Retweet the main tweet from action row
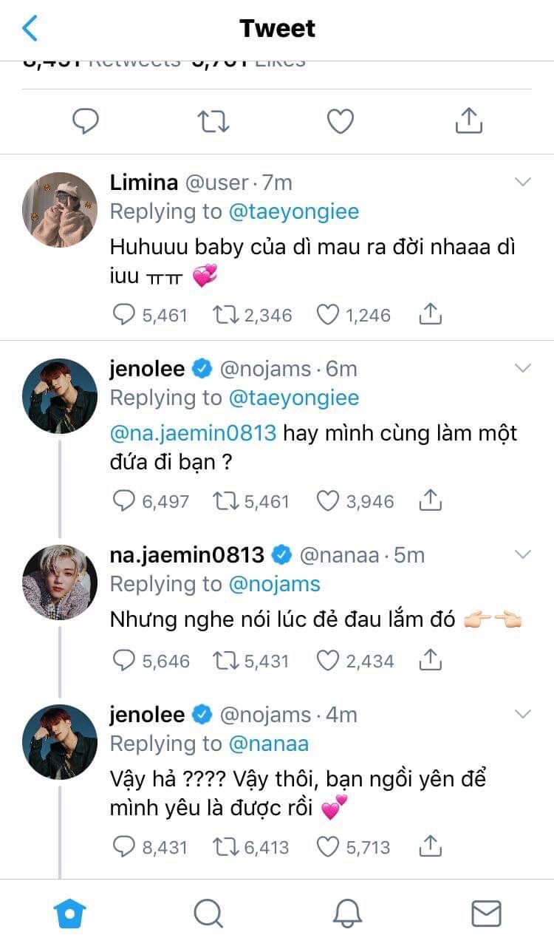This screenshot has width=554, height=952. (x=213, y=121)
